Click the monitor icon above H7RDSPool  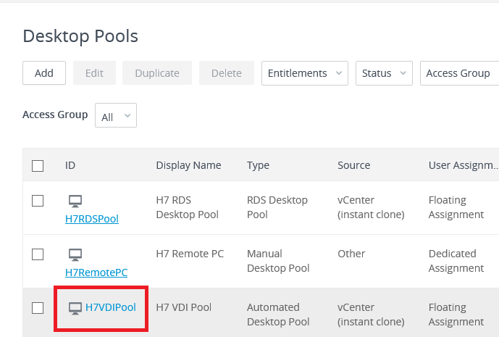[x=75, y=201]
